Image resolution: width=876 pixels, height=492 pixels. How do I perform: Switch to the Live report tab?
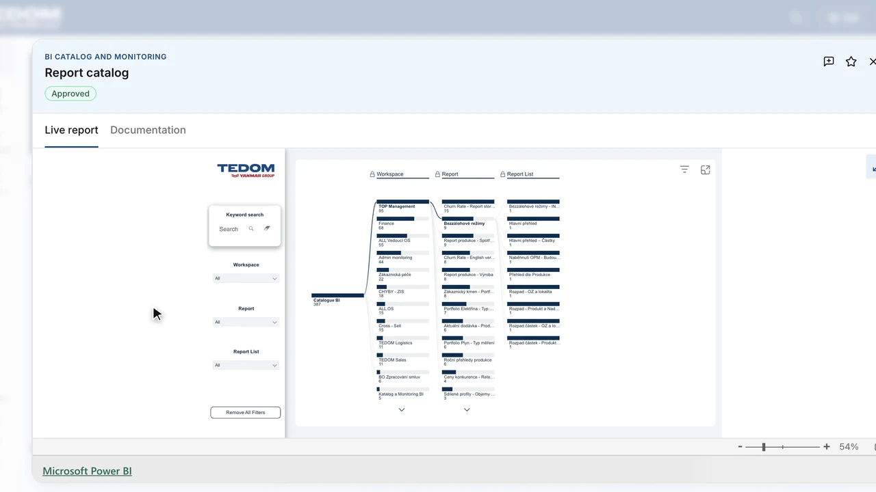(71, 130)
